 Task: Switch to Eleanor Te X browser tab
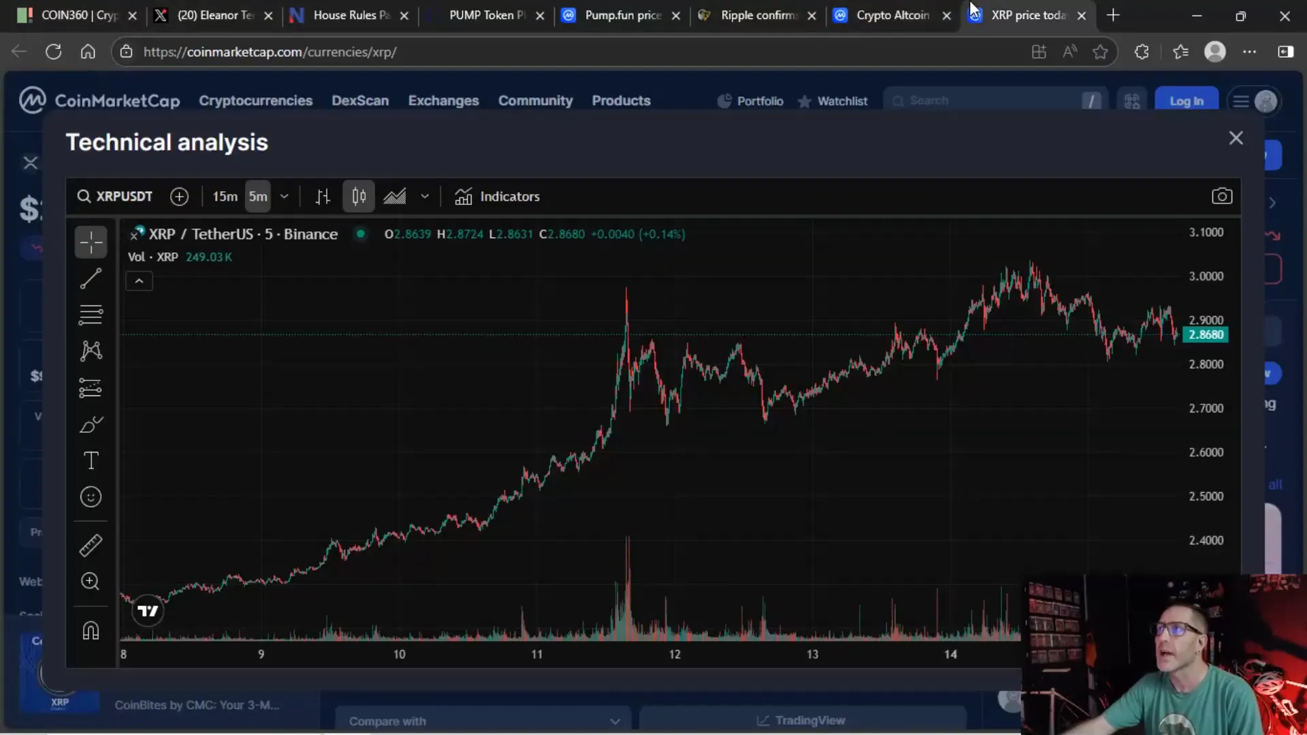(213, 15)
